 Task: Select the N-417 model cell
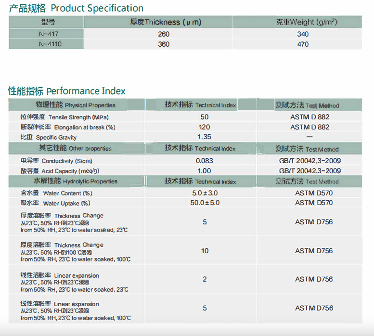coord(46,34)
